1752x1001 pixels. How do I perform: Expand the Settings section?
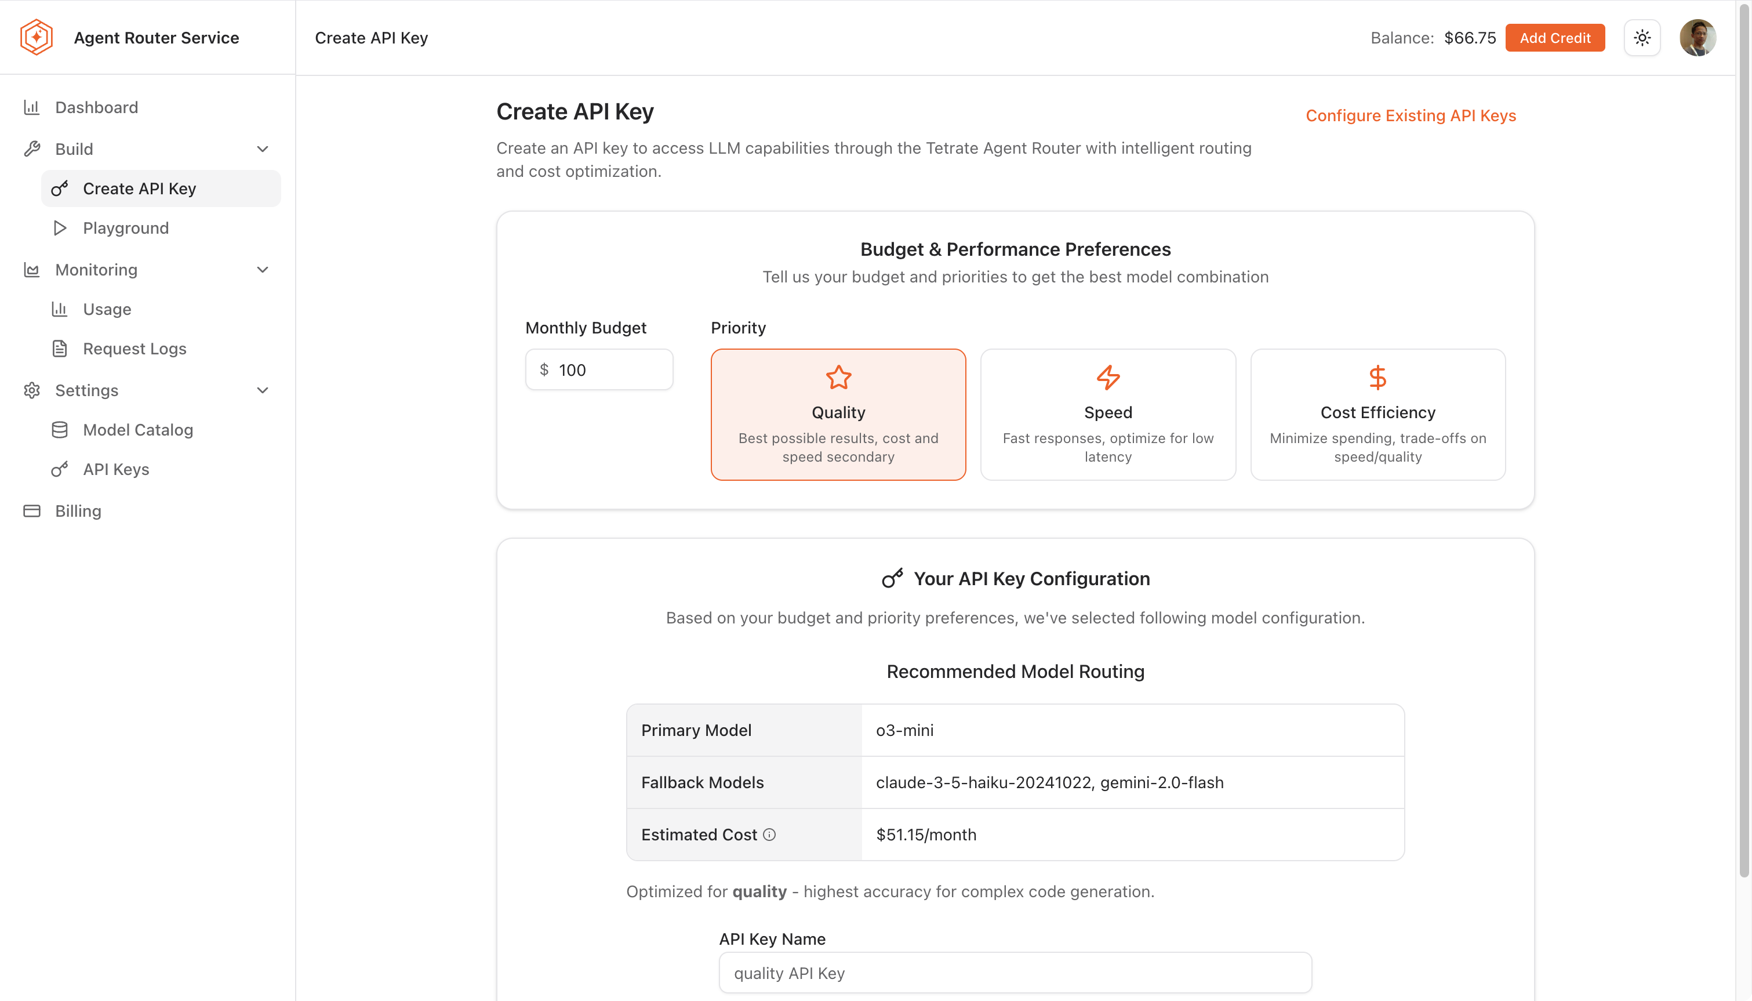(263, 390)
